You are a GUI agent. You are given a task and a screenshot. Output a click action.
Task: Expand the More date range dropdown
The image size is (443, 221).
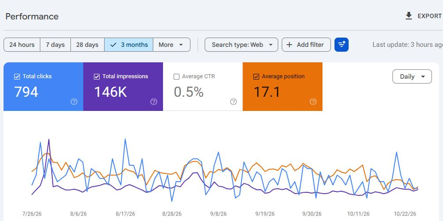(x=171, y=45)
